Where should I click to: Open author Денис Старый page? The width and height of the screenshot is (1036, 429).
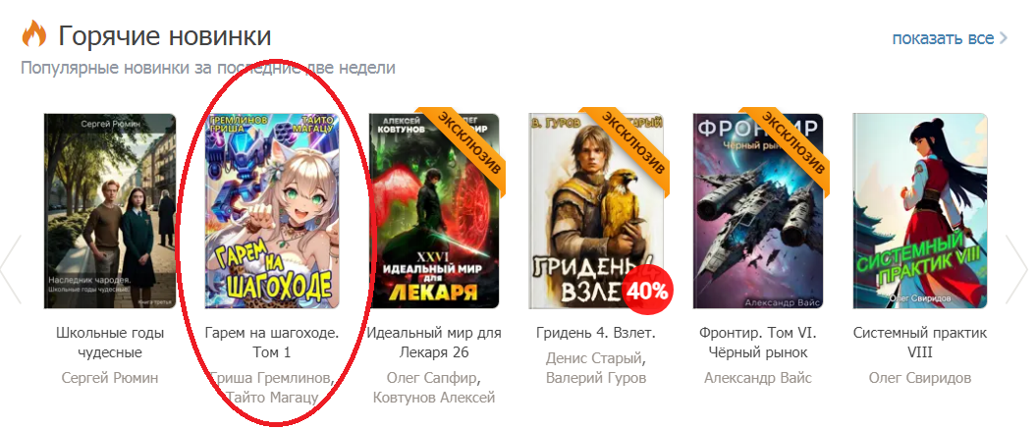point(594,359)
